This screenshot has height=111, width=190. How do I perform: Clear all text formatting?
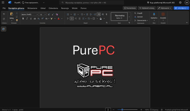[57, 15]
